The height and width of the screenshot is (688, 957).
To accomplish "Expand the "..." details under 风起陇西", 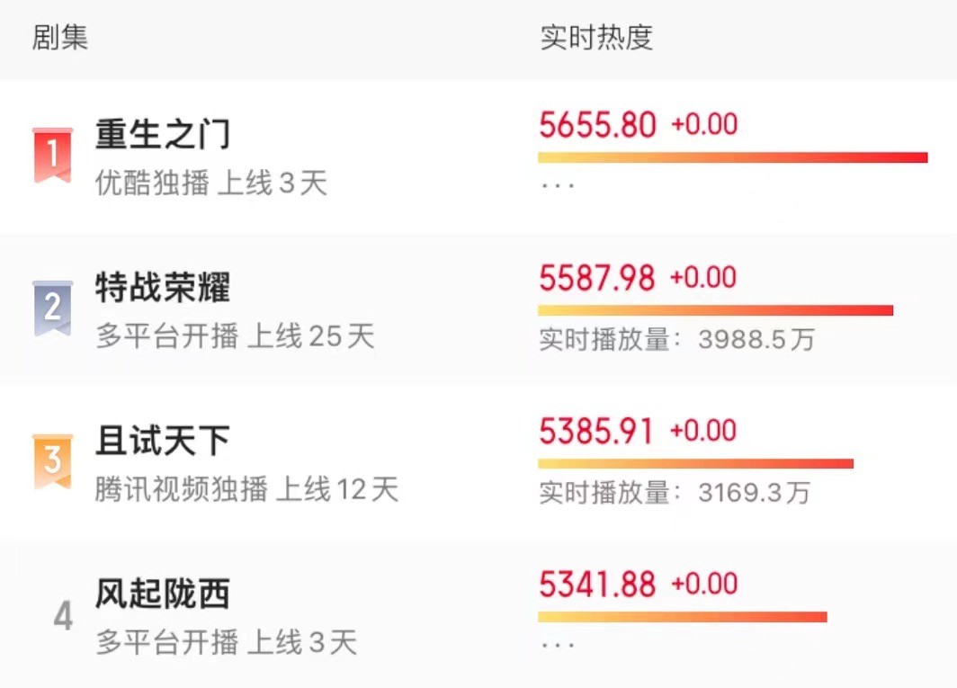I will [558, 642].
